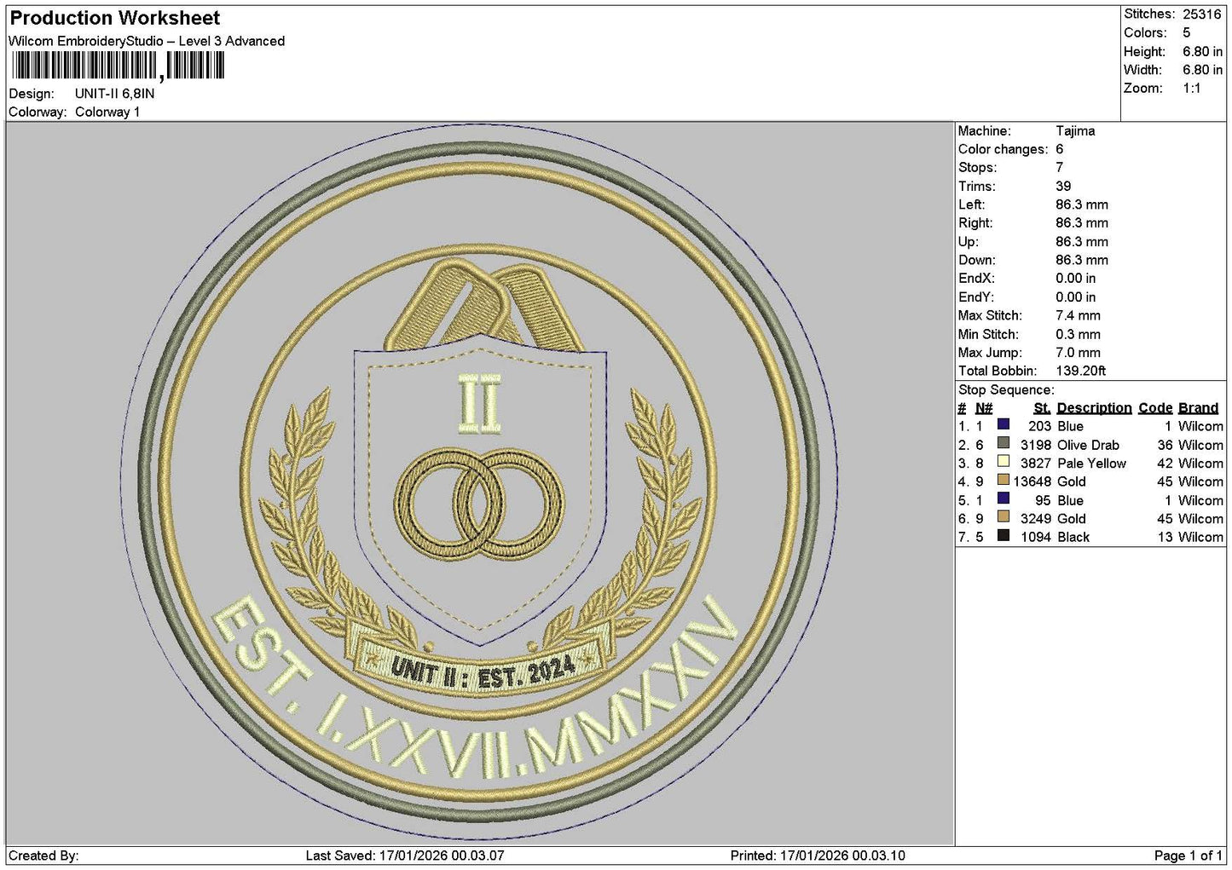Click the Stops value '7'

pyautogui.click(x=1060, y=168)
